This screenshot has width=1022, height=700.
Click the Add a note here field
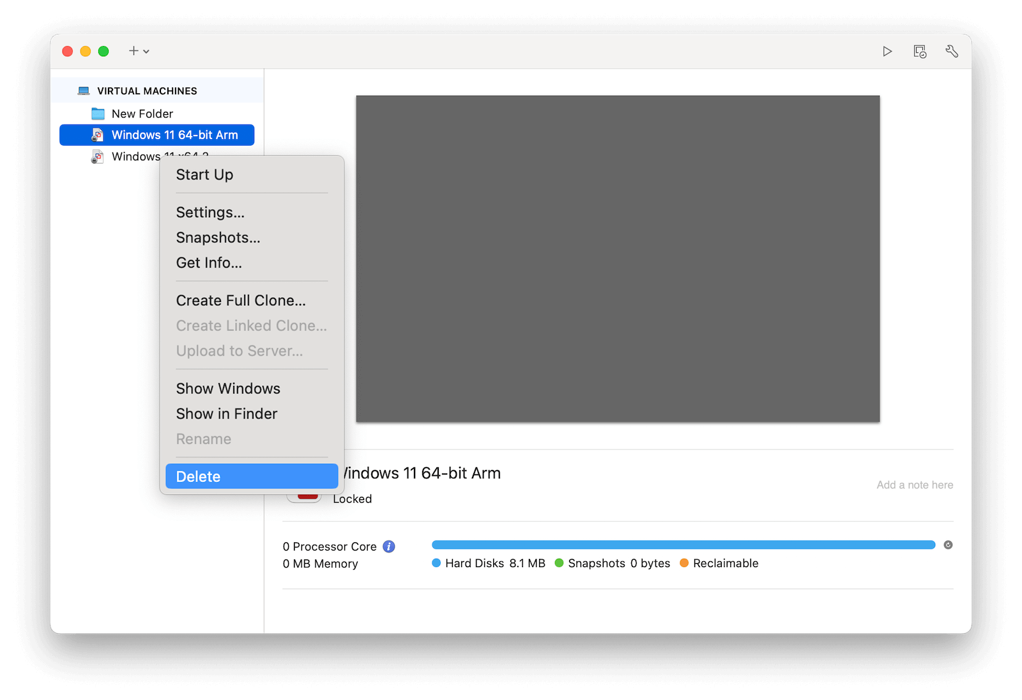915,485
